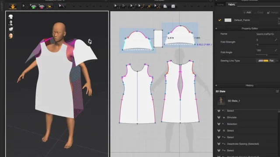
Task: Click the Fold Angle slider handle
Action: point(267,55)
